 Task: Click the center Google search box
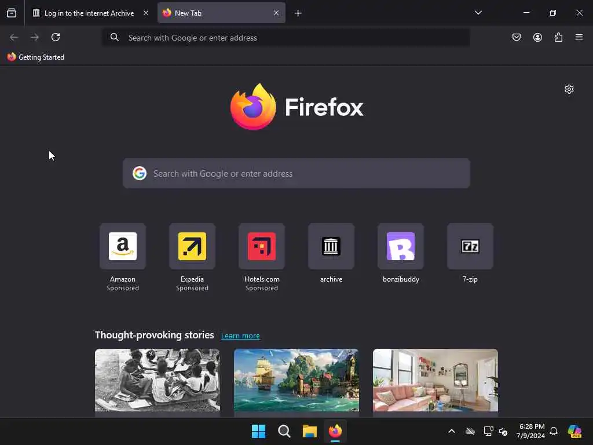click(296, 173)
